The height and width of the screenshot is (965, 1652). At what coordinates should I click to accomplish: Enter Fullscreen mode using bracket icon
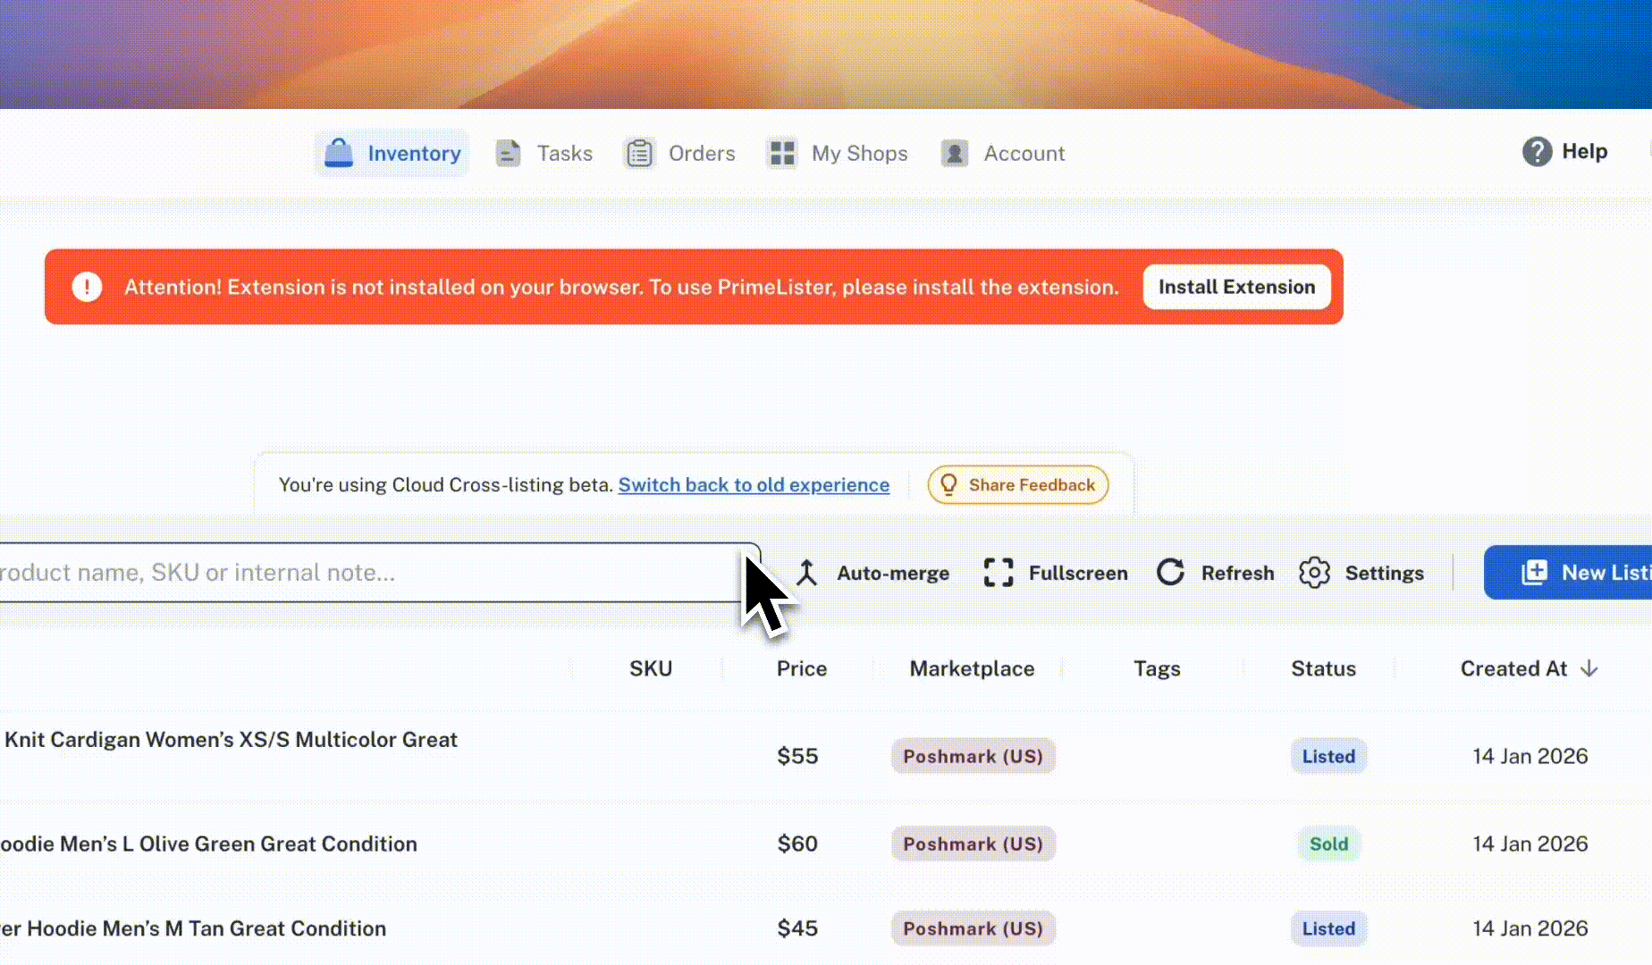click(998, 573)
